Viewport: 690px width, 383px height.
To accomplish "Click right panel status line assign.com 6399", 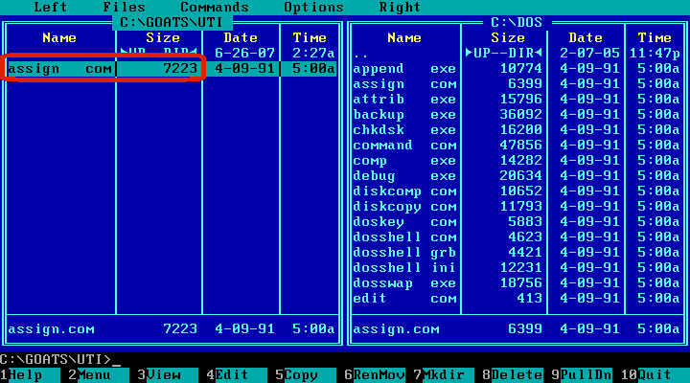I will point(517,329).
